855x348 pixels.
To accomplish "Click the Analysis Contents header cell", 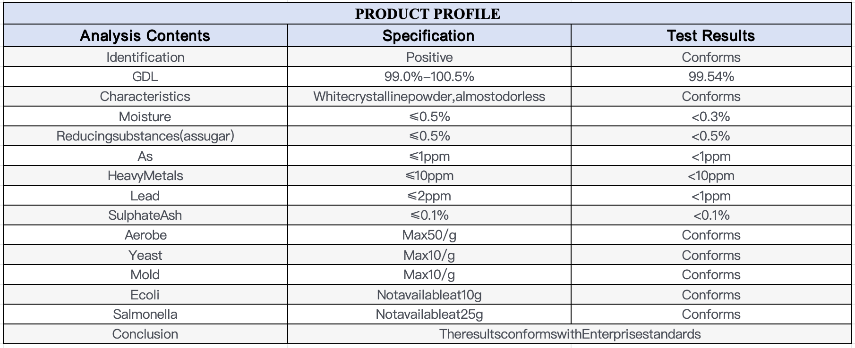I will click(x=145, y=36).
